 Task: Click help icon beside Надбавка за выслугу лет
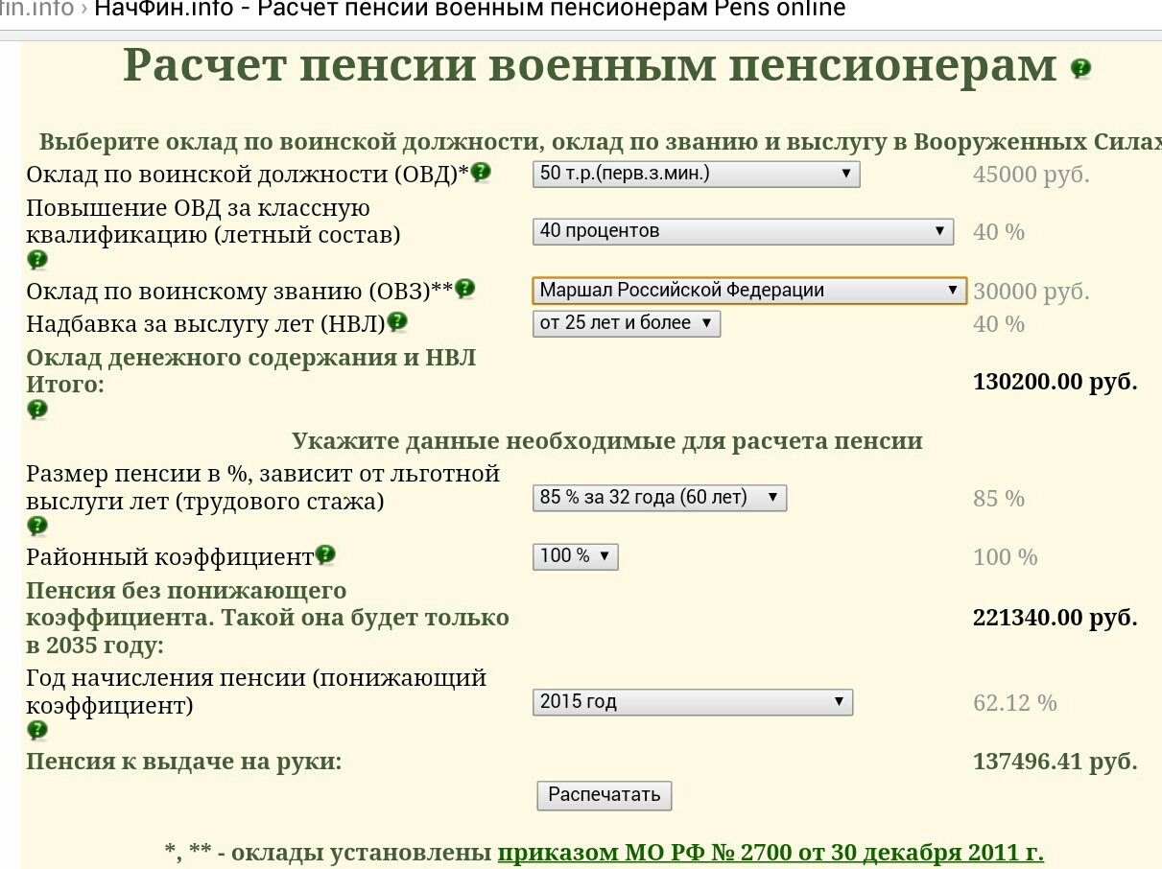pyautogui.click(x=396, y=322)
